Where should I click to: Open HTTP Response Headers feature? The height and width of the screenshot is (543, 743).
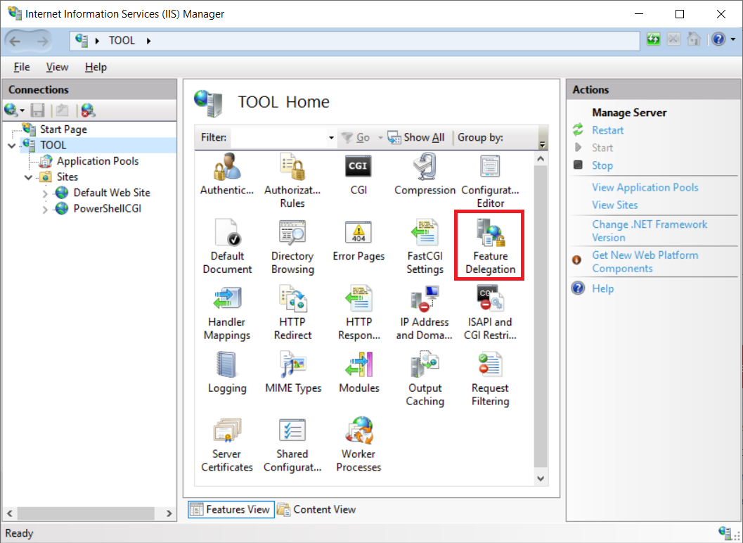(358, 312)
